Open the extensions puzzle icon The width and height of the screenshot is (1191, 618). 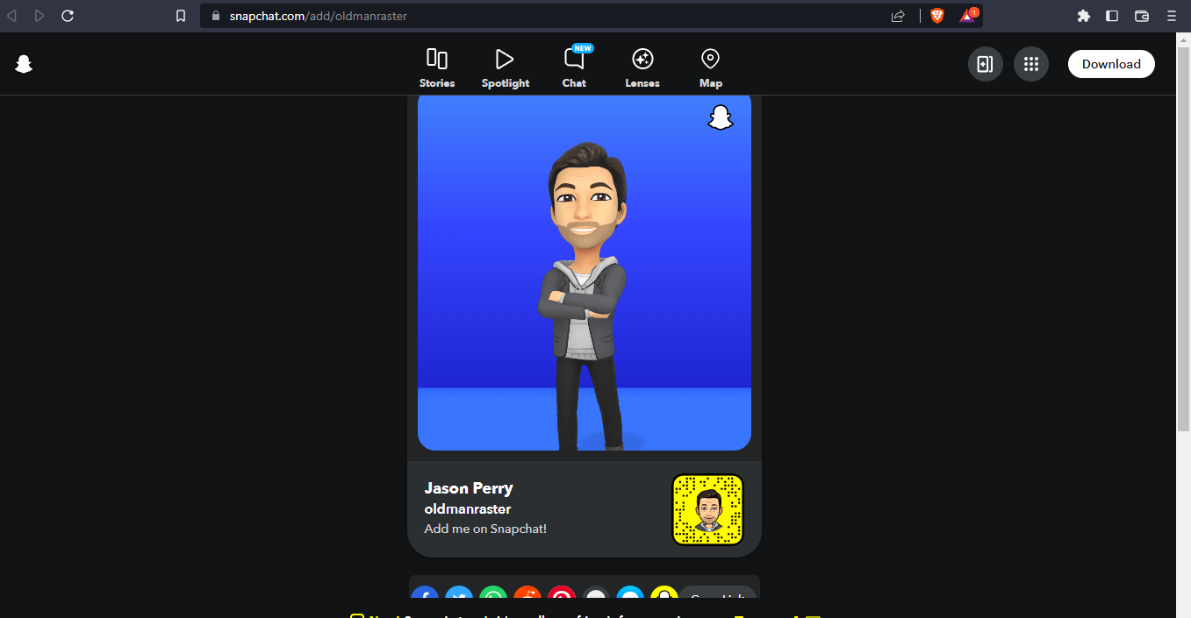point(1084,16)
